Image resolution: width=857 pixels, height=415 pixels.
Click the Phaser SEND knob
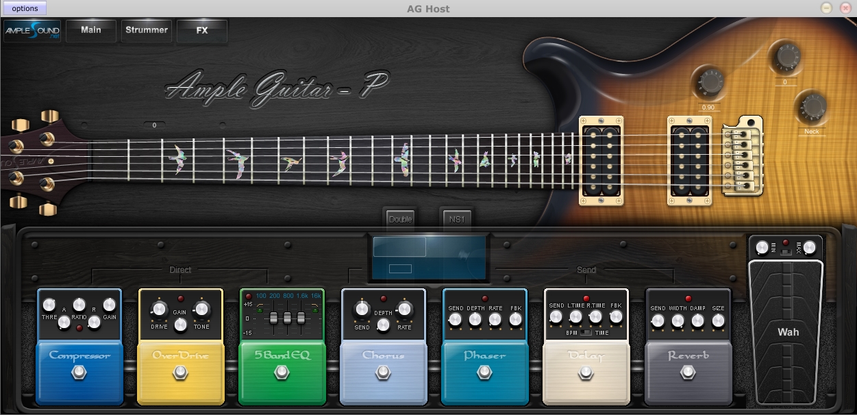point(455,320)
